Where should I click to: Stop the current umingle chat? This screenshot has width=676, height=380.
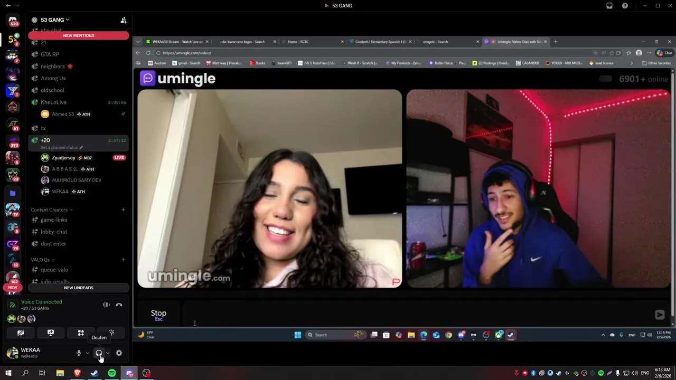click(x=158, y=315)
